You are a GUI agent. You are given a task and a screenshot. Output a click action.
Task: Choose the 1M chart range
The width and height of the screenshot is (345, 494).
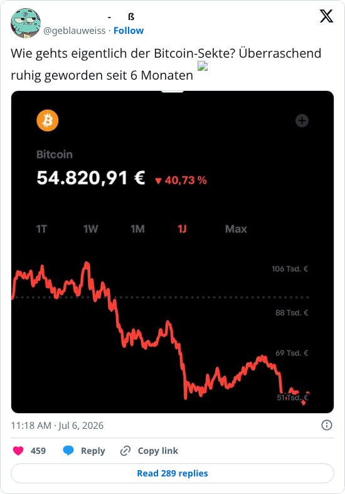pyautogui.click(x=138, y=229)
